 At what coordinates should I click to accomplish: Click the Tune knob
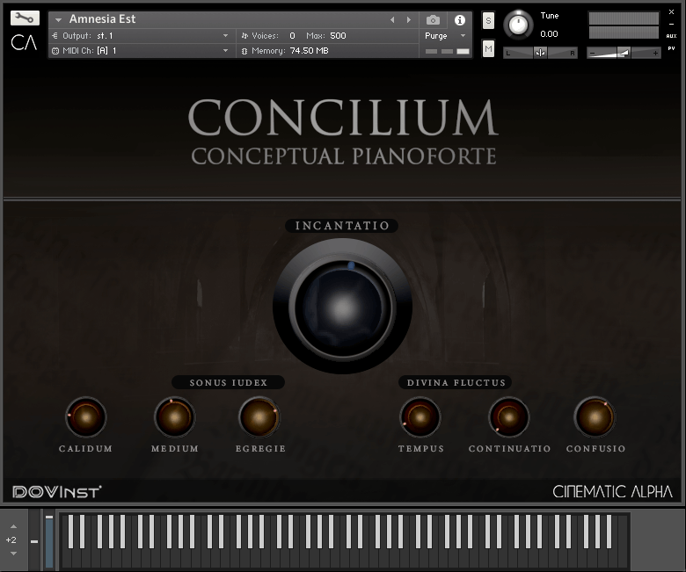518,25
